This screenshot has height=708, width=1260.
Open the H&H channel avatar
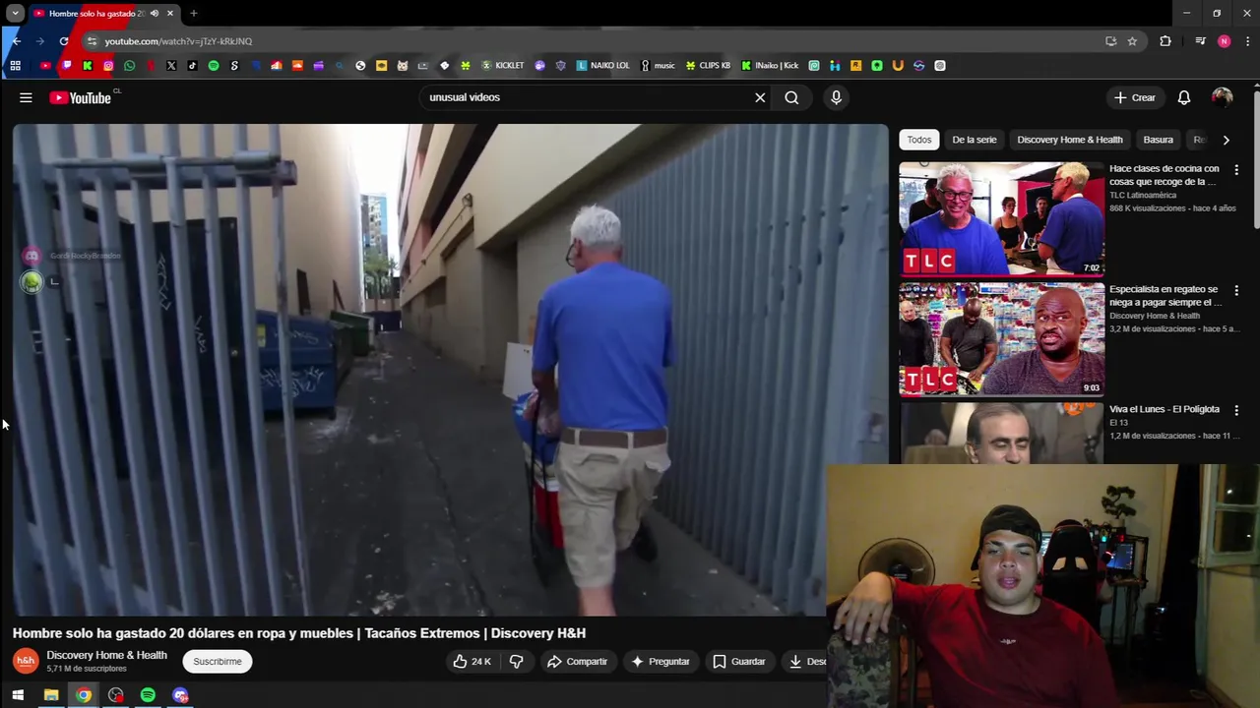pos(26,661)
